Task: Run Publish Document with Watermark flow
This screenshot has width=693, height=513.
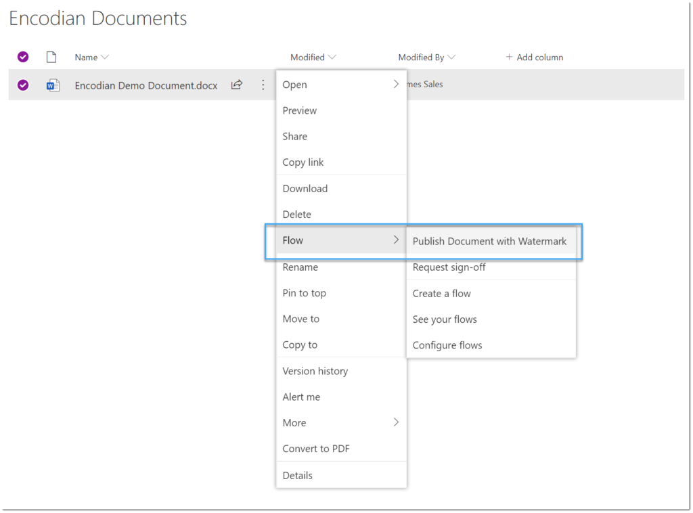Action: (x=491, y=241)
